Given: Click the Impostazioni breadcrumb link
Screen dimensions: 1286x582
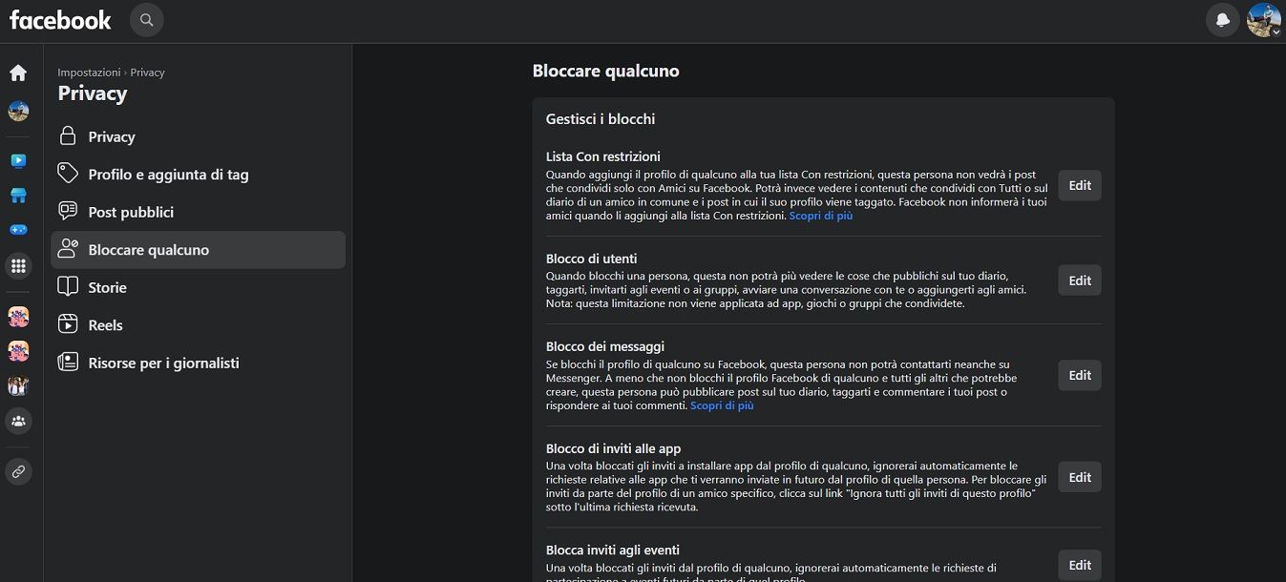Looking at the screenshot, I should [x=89, y=73].
